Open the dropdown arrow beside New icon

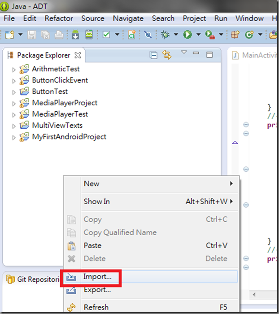[20, 35]
